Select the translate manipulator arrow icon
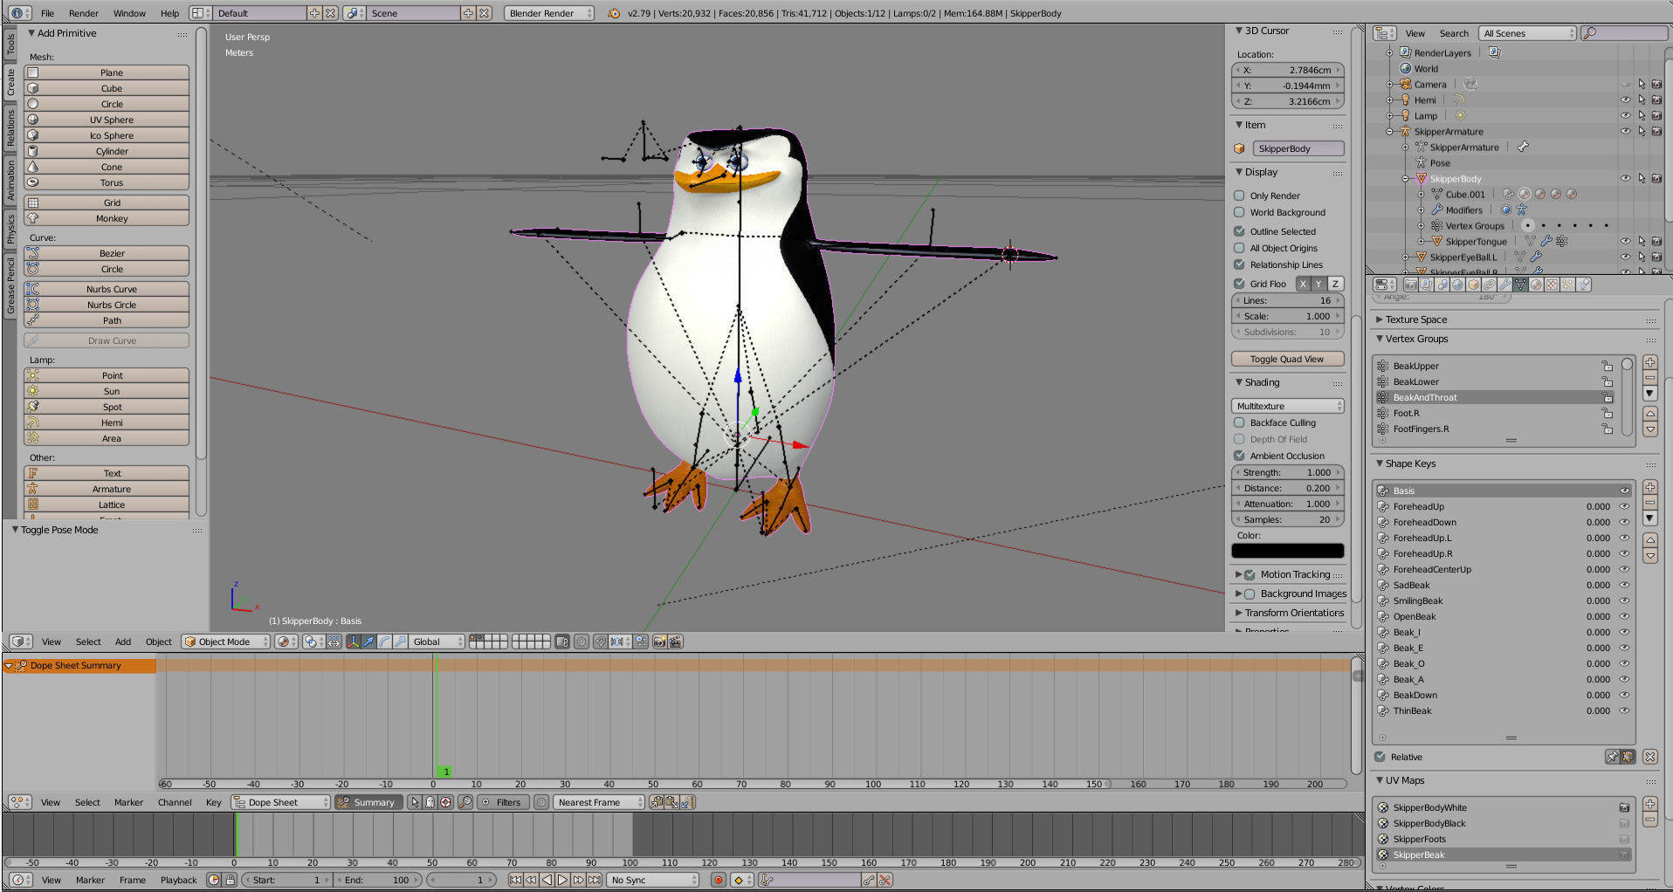 pyautogui.click(x=368, y=642)
